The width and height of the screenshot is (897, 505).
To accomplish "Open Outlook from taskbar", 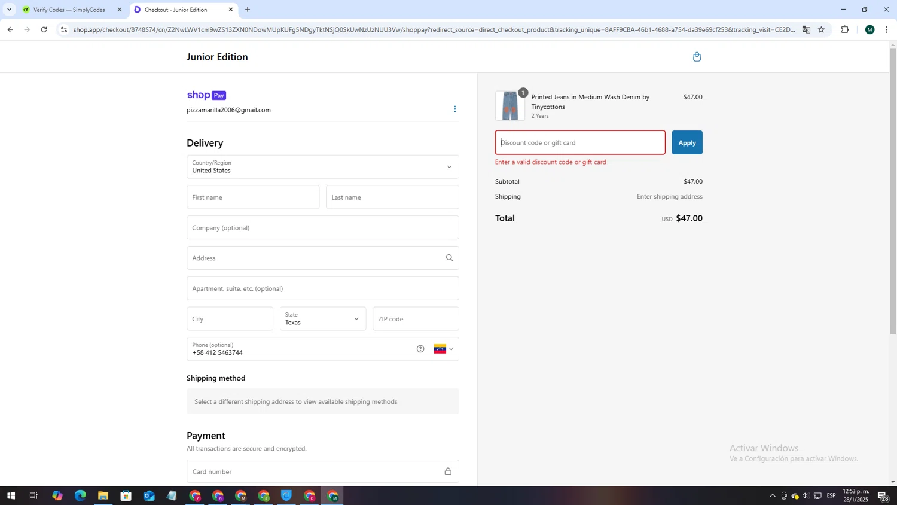I will [149, 496].
